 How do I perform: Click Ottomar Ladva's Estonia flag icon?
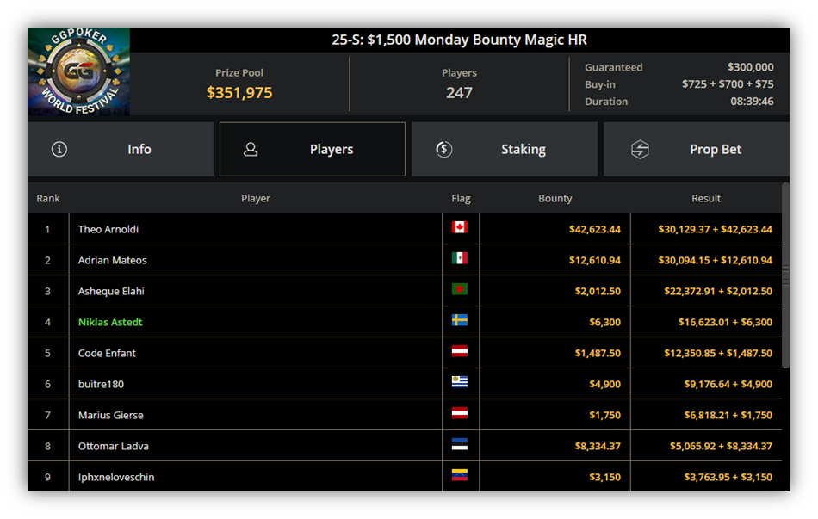click(460, 444)
